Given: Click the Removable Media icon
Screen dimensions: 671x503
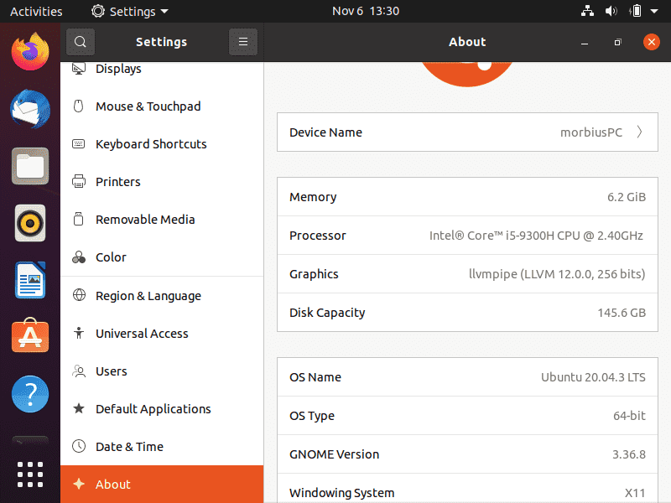Looking at the screenshot, I should point(79,219).
